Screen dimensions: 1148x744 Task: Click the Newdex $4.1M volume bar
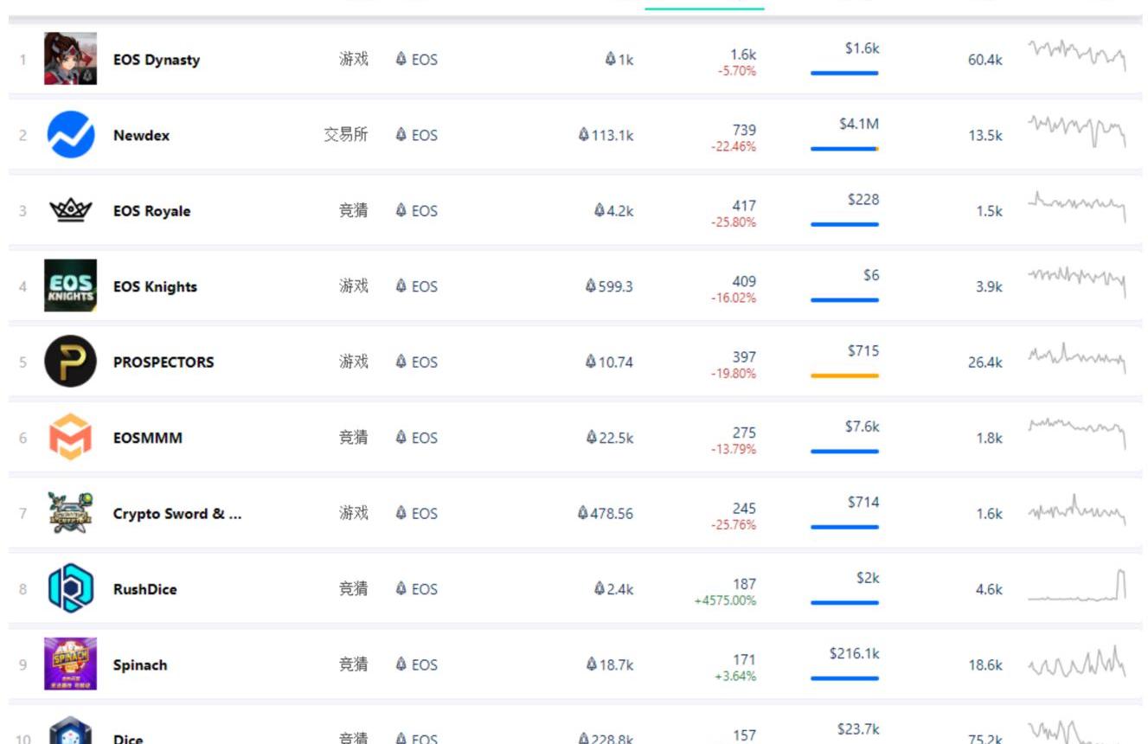pos(844,149)
